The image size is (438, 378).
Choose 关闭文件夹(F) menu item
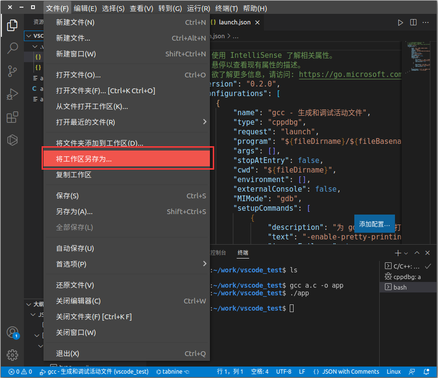point(127,316)
